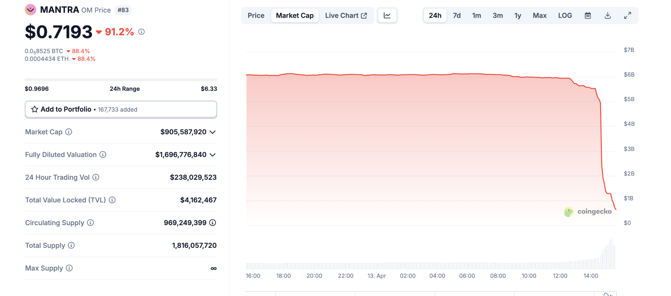Download the chart using the download icon

click(608, 15)
